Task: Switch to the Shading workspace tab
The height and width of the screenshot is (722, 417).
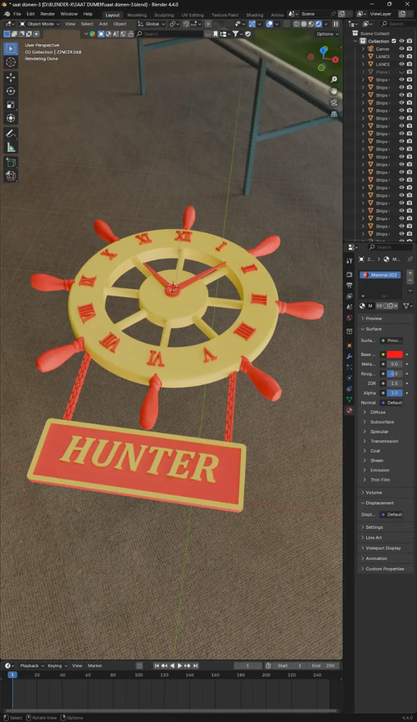Action: (x=254, y=15)
